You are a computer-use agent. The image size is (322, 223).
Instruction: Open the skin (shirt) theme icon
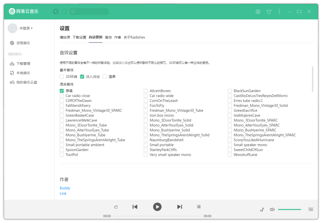pyautogui.click(x=269, y=12)
